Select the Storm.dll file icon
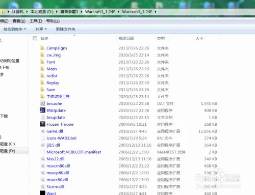The height and width of the screenshot is (195, 255). pos(42,187)
